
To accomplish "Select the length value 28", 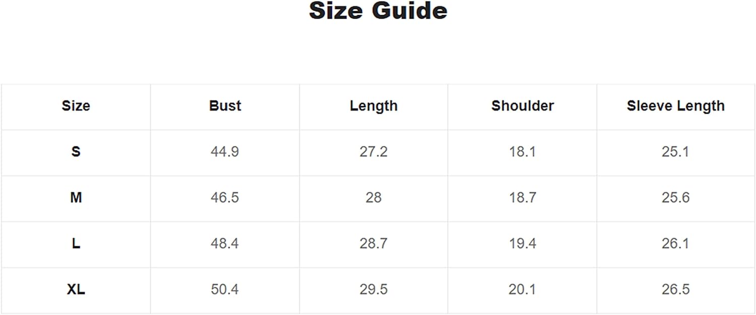I will pyautogui.click(x=373, y=197).
